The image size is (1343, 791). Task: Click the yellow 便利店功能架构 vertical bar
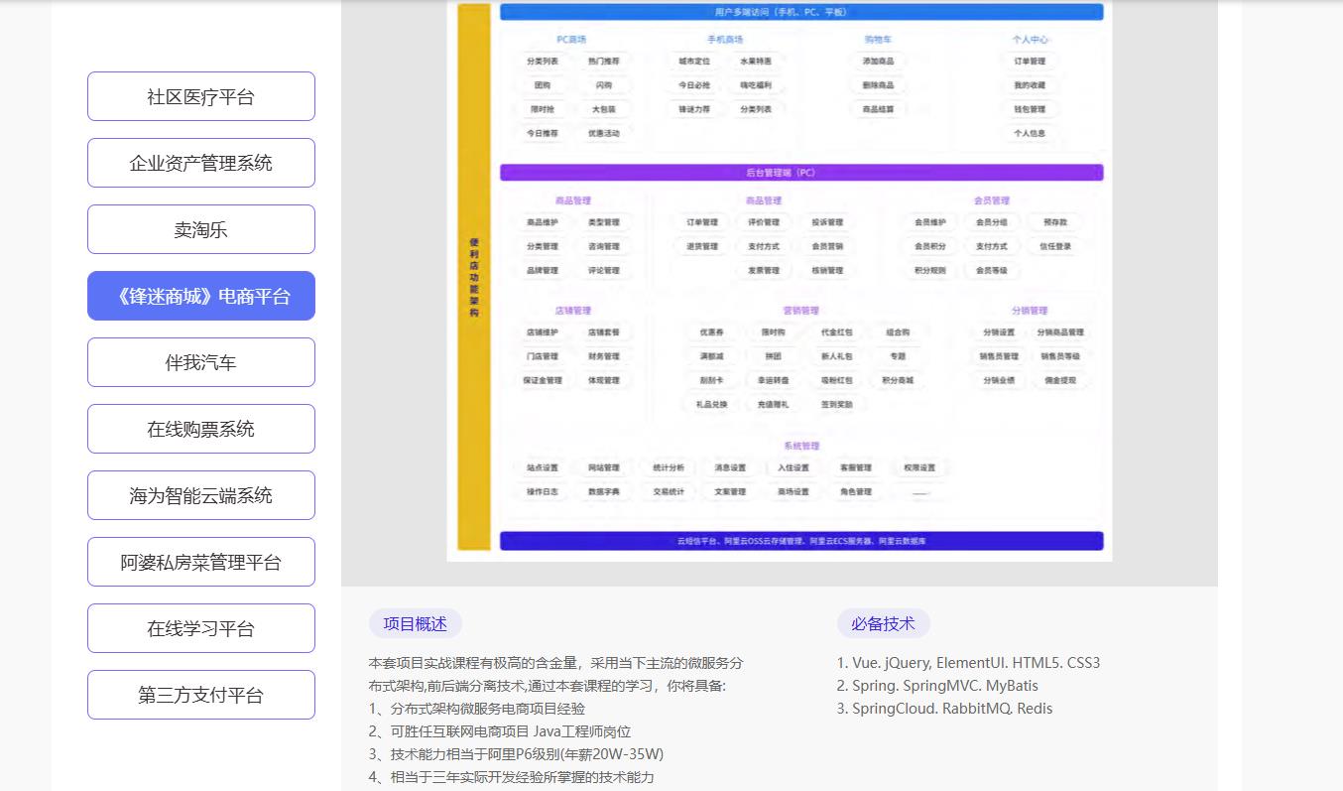pos(474,276)
